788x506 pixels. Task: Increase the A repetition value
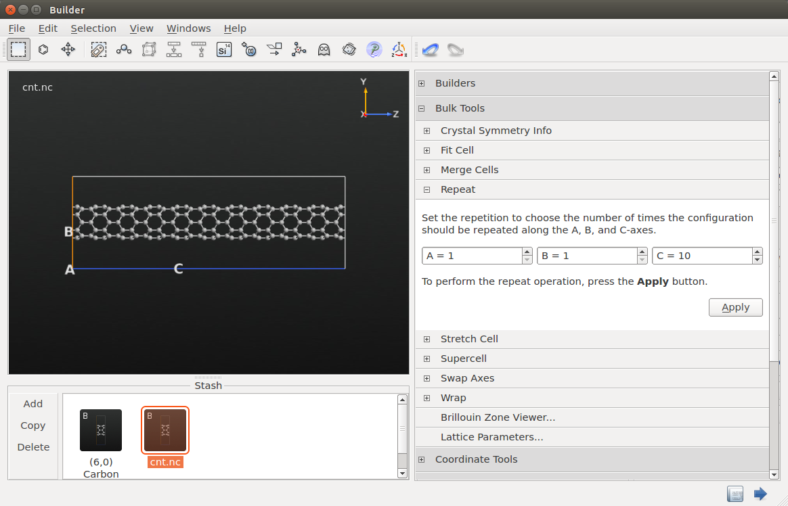point(527,252)
